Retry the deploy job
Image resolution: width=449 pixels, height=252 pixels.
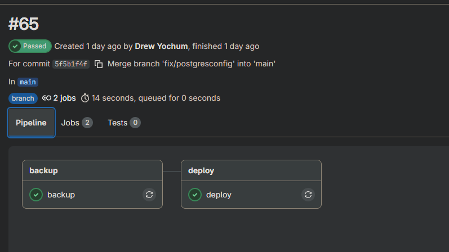click(x=308, y=195)
